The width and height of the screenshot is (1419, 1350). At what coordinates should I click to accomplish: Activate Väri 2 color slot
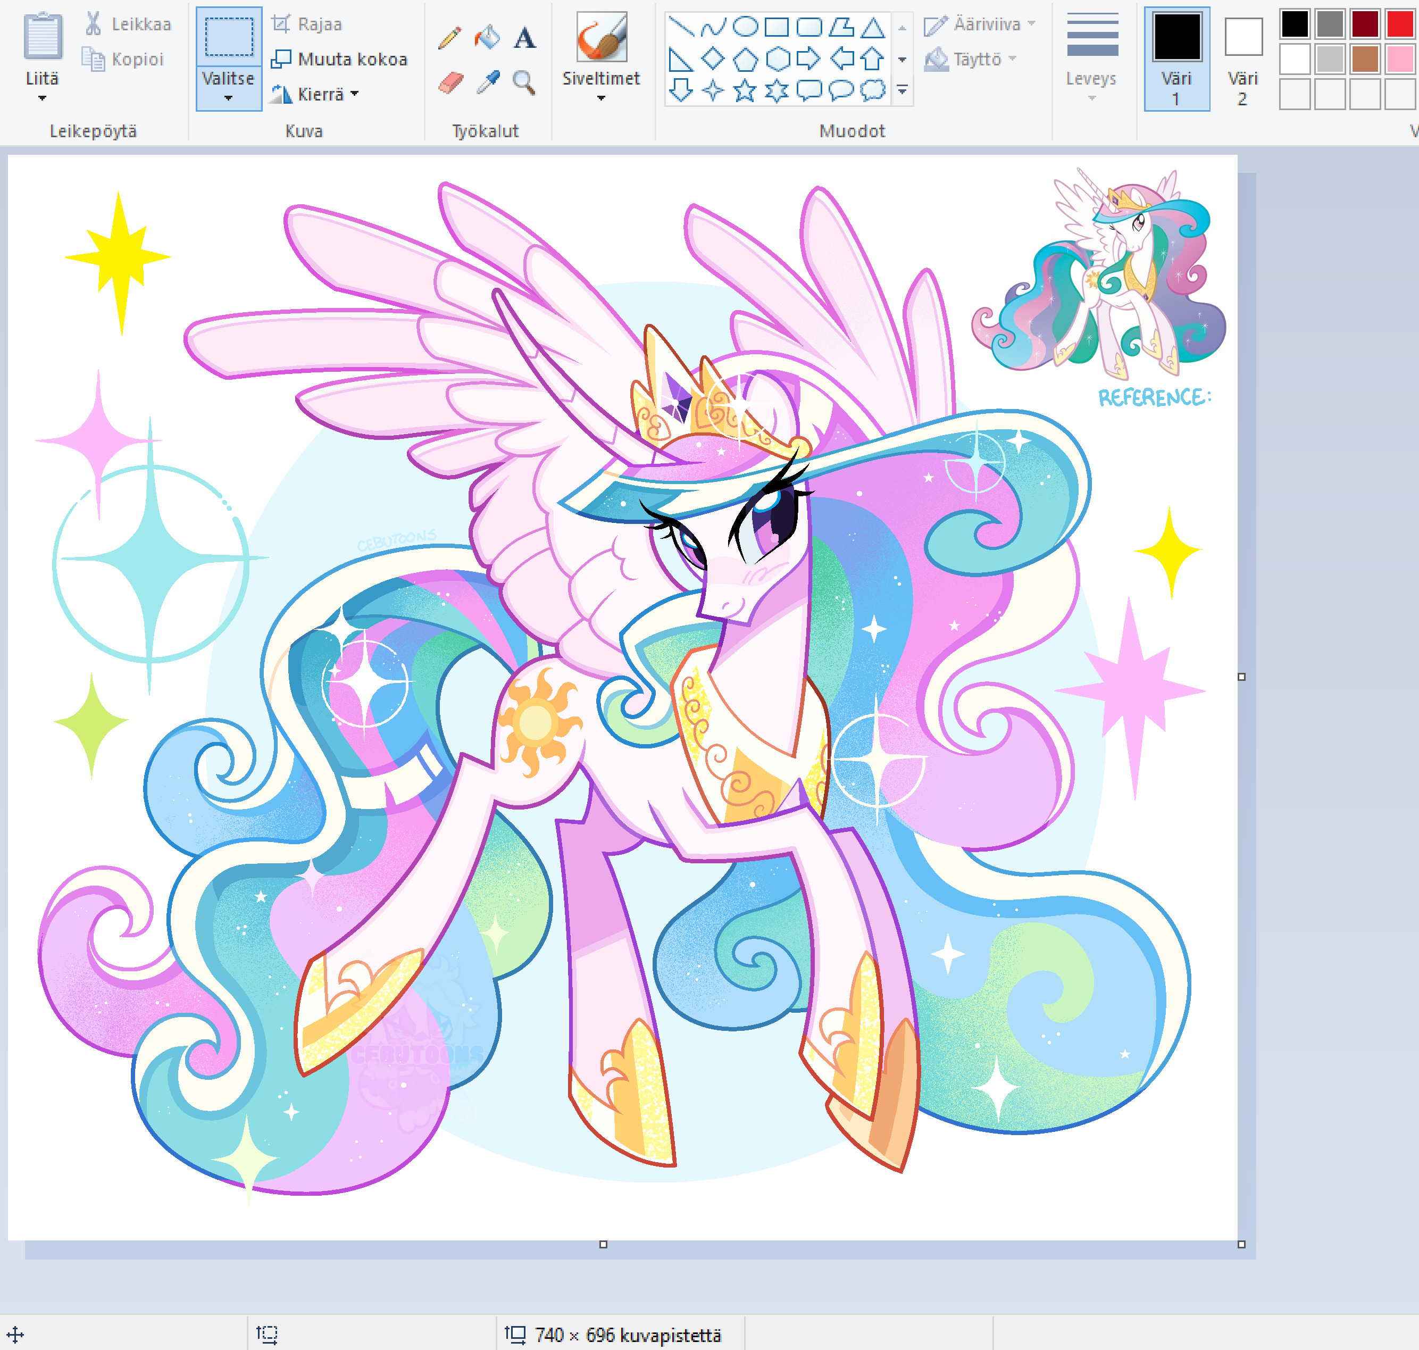[x=1243, y=57]
